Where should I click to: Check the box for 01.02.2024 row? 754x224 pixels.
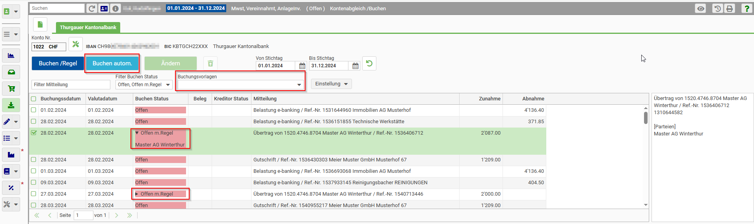pos(34,110)
